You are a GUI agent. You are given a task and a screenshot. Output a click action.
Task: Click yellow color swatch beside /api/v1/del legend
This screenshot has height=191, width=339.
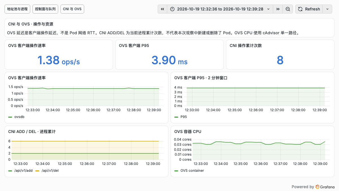37,171
